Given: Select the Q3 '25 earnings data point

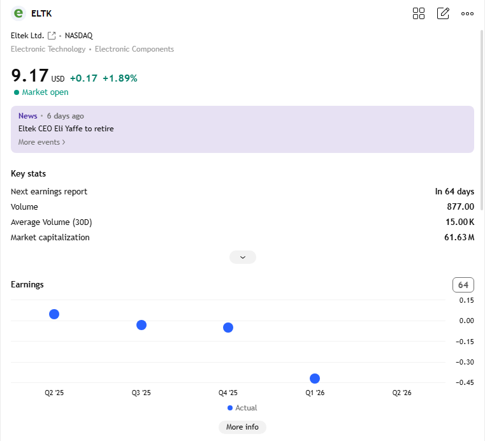Looking at the screenshot, I should 141,325.
